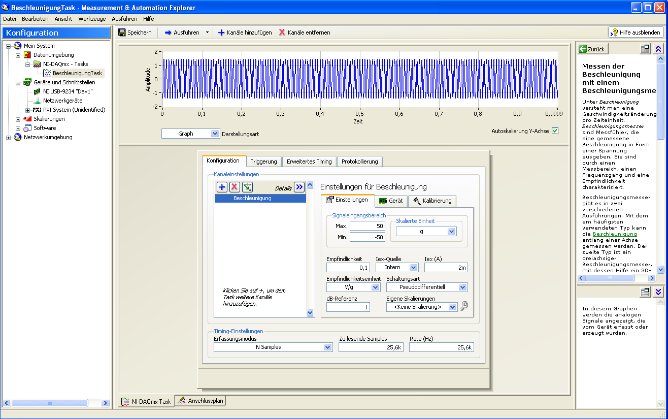Click the Beschleunigung hyperlink in help text

pos(615,234)
